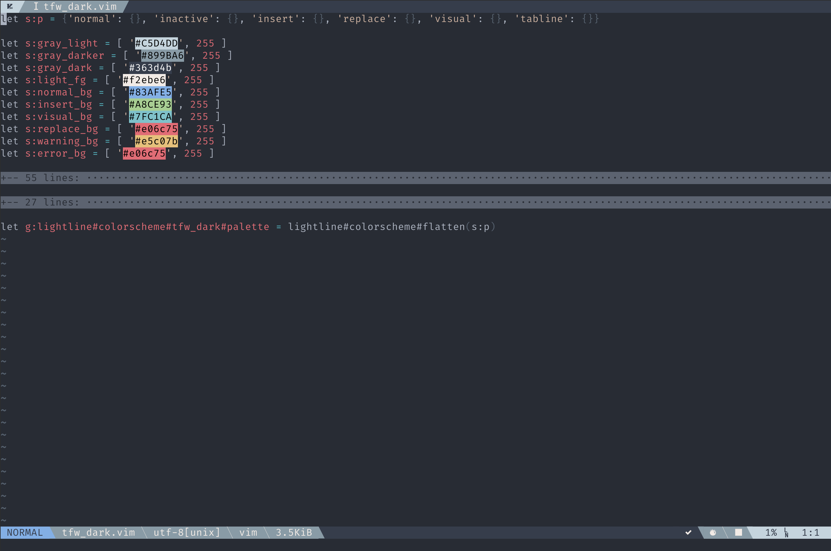Select the tfw_dark.vim tab
Image resolution: width=831 pixels, height=551 pixels.
tap(80, 6)
